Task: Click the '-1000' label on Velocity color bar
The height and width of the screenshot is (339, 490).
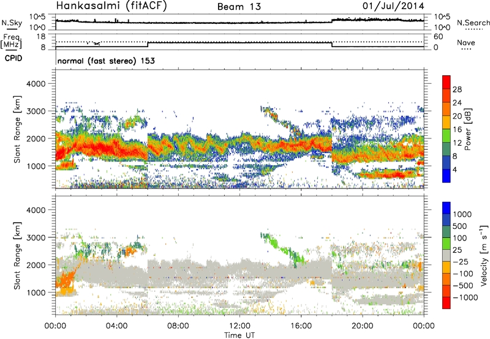Action: click(466, 297)
